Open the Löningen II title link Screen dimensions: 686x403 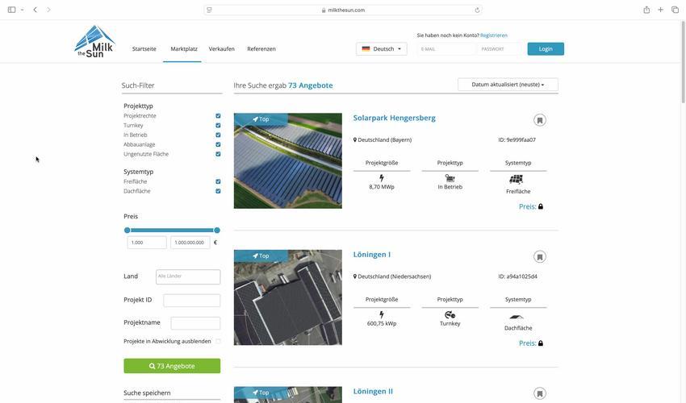click(x=373, y=392)
